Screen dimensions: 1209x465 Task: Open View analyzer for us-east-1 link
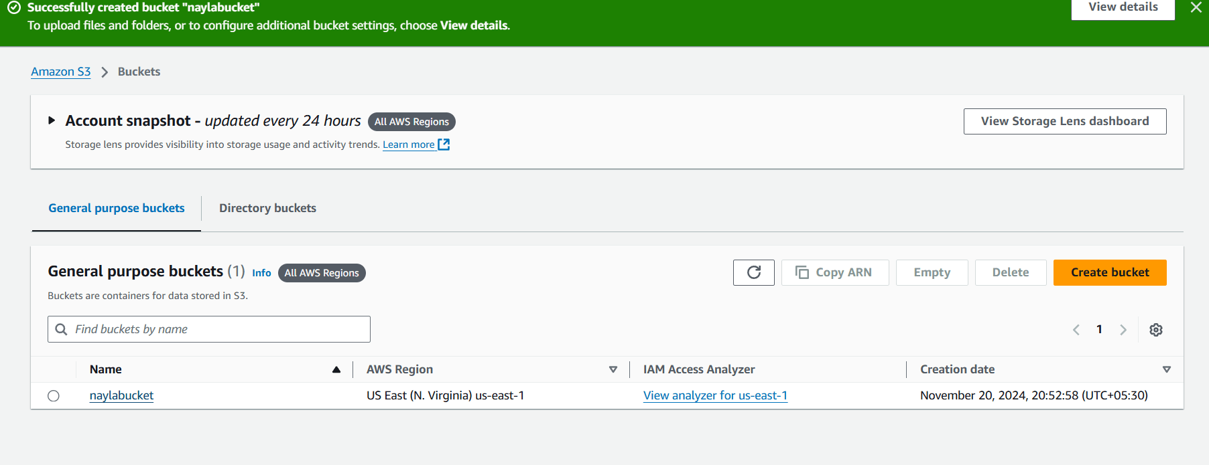(x=715, y=395)
